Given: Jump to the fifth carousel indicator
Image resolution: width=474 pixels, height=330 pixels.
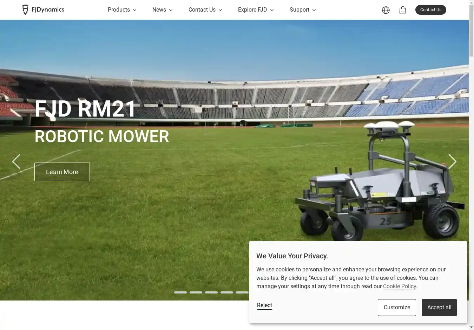Looking at the screenshot, I should 242,292.
